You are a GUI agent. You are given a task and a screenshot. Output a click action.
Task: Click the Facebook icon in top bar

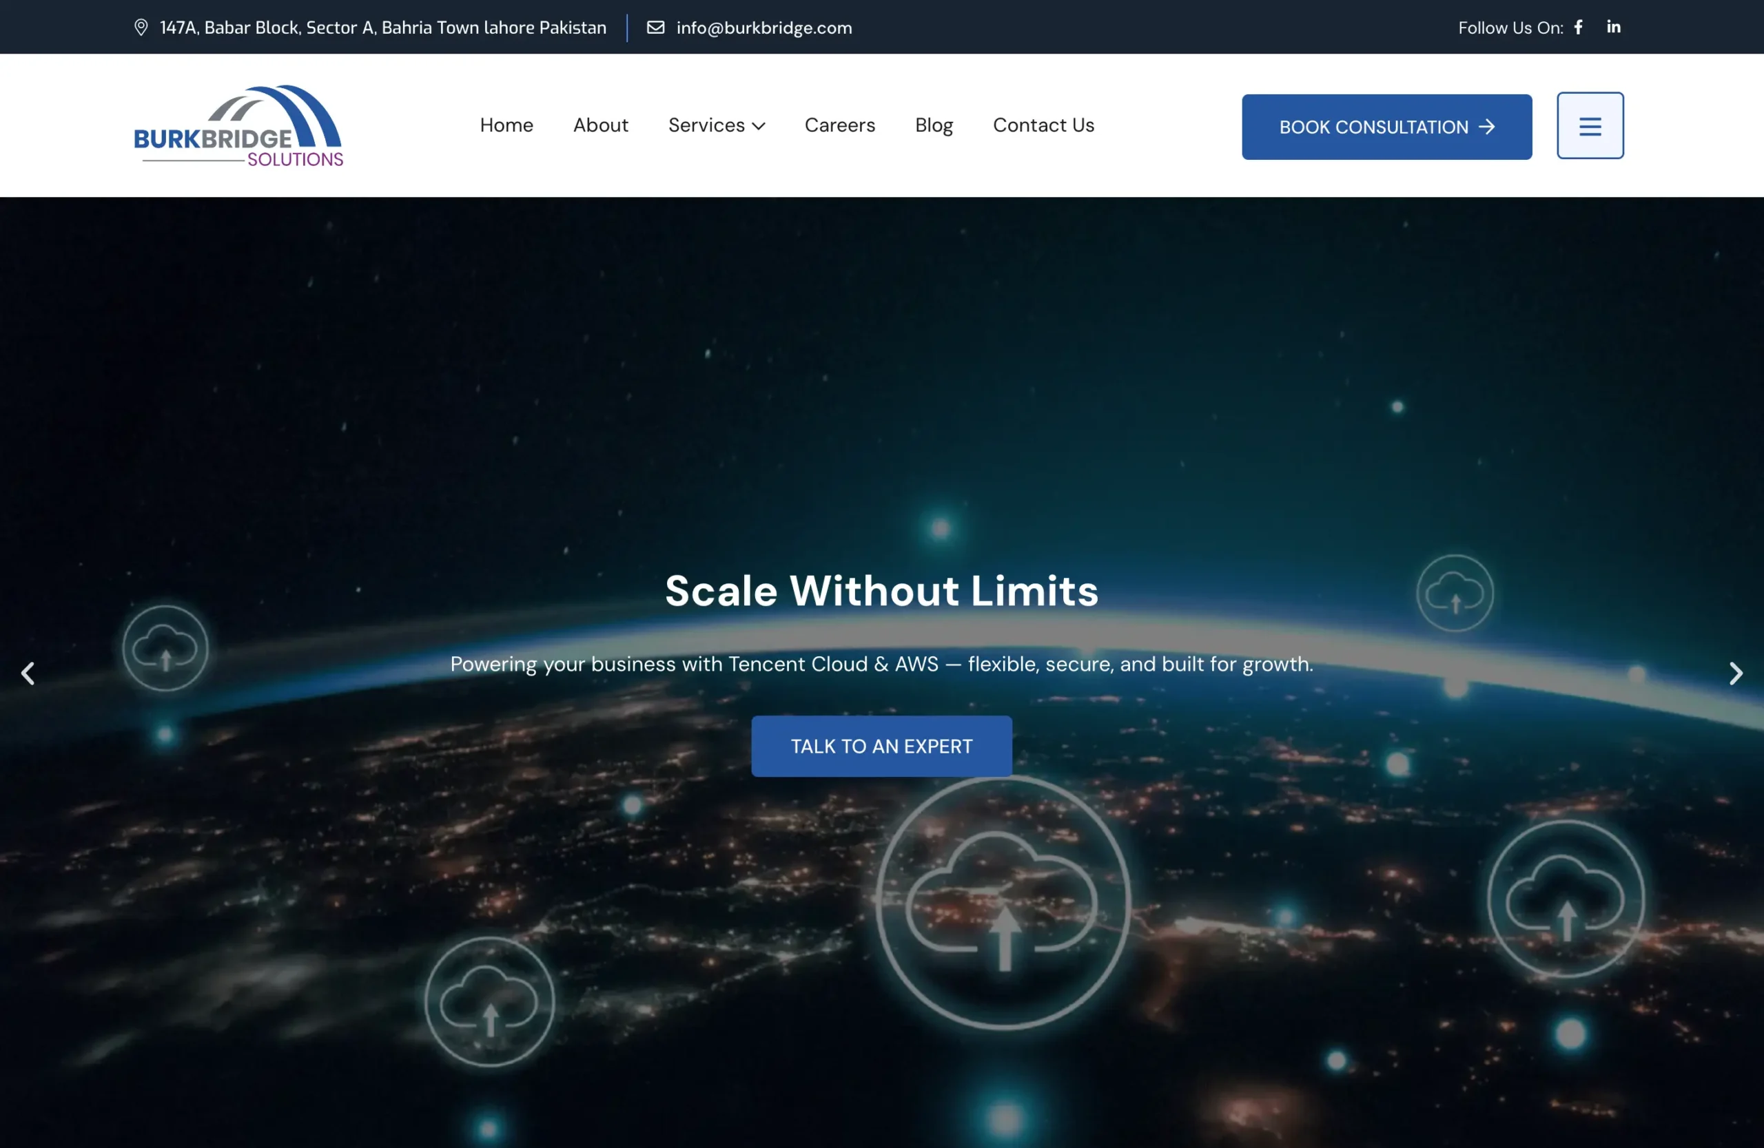(x=1578, y=28)
